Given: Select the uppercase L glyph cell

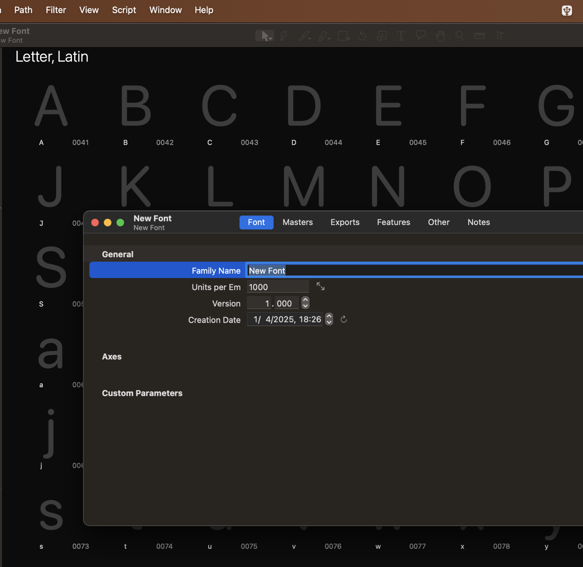Looking at the screenshot, I should tap(220, 186).
